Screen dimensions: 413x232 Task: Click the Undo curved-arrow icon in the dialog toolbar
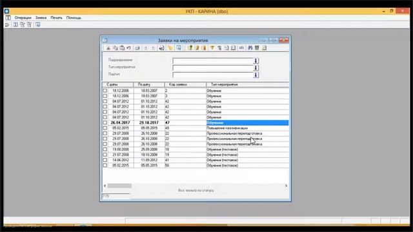click(129, 48)
